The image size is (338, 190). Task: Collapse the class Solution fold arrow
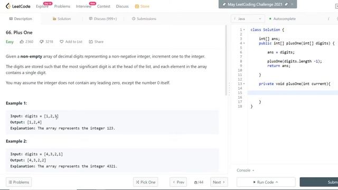coord(244,30)
